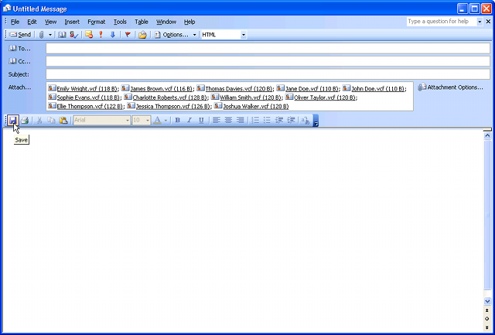This screenshot has height=335, width=495.
Task: Toggle numbered list
Action: click(x=255, y=120)
